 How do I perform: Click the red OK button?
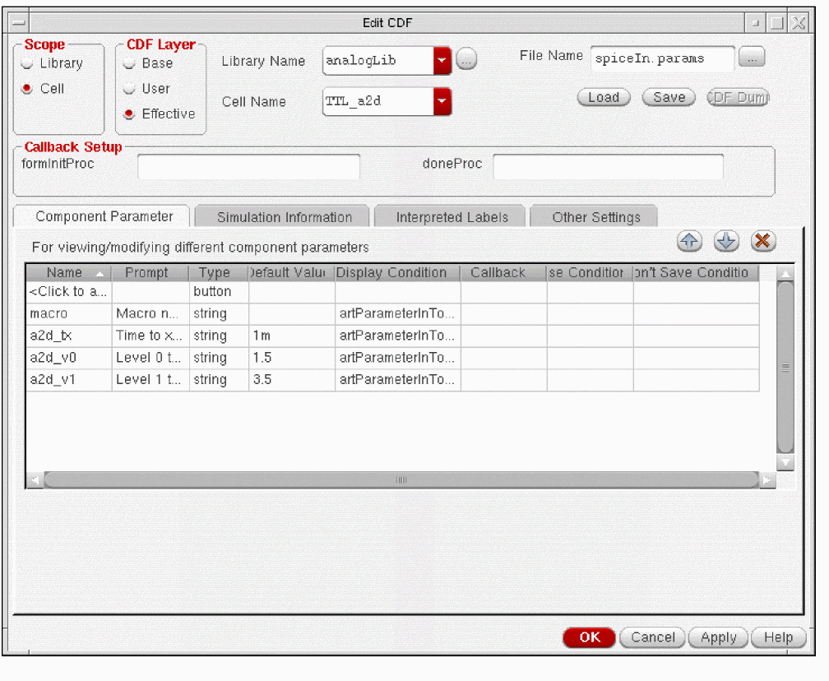(x=590, y=637)
